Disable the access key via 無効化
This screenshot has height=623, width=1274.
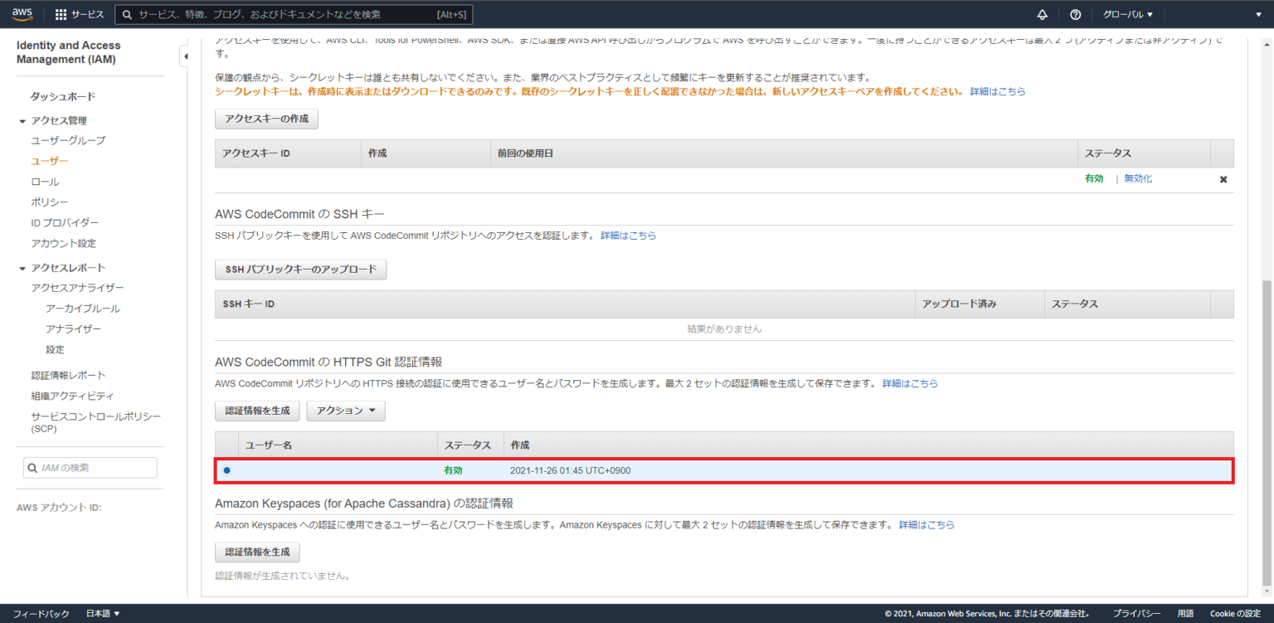pos(1137,178)
